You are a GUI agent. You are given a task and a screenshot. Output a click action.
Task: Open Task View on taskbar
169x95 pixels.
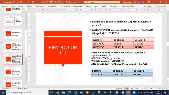tap(51, 93)
